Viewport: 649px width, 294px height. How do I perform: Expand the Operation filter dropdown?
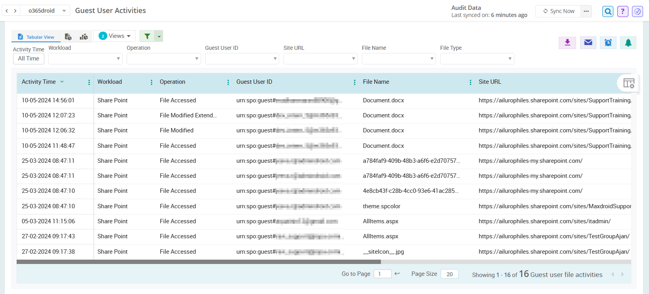(x=164, y=58)
